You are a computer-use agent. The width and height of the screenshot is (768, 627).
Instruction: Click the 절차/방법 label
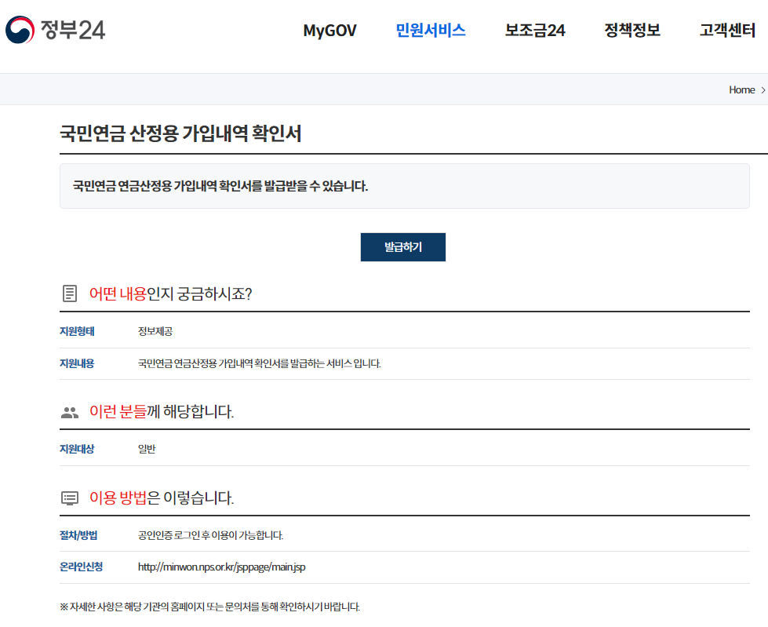pyautogui.click(x=78, y=535)
